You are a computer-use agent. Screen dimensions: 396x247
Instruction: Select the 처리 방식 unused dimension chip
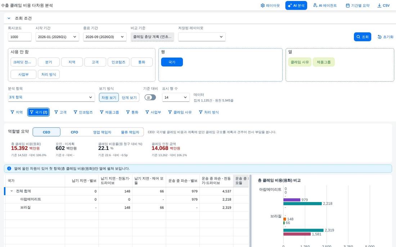pos(49,74)
